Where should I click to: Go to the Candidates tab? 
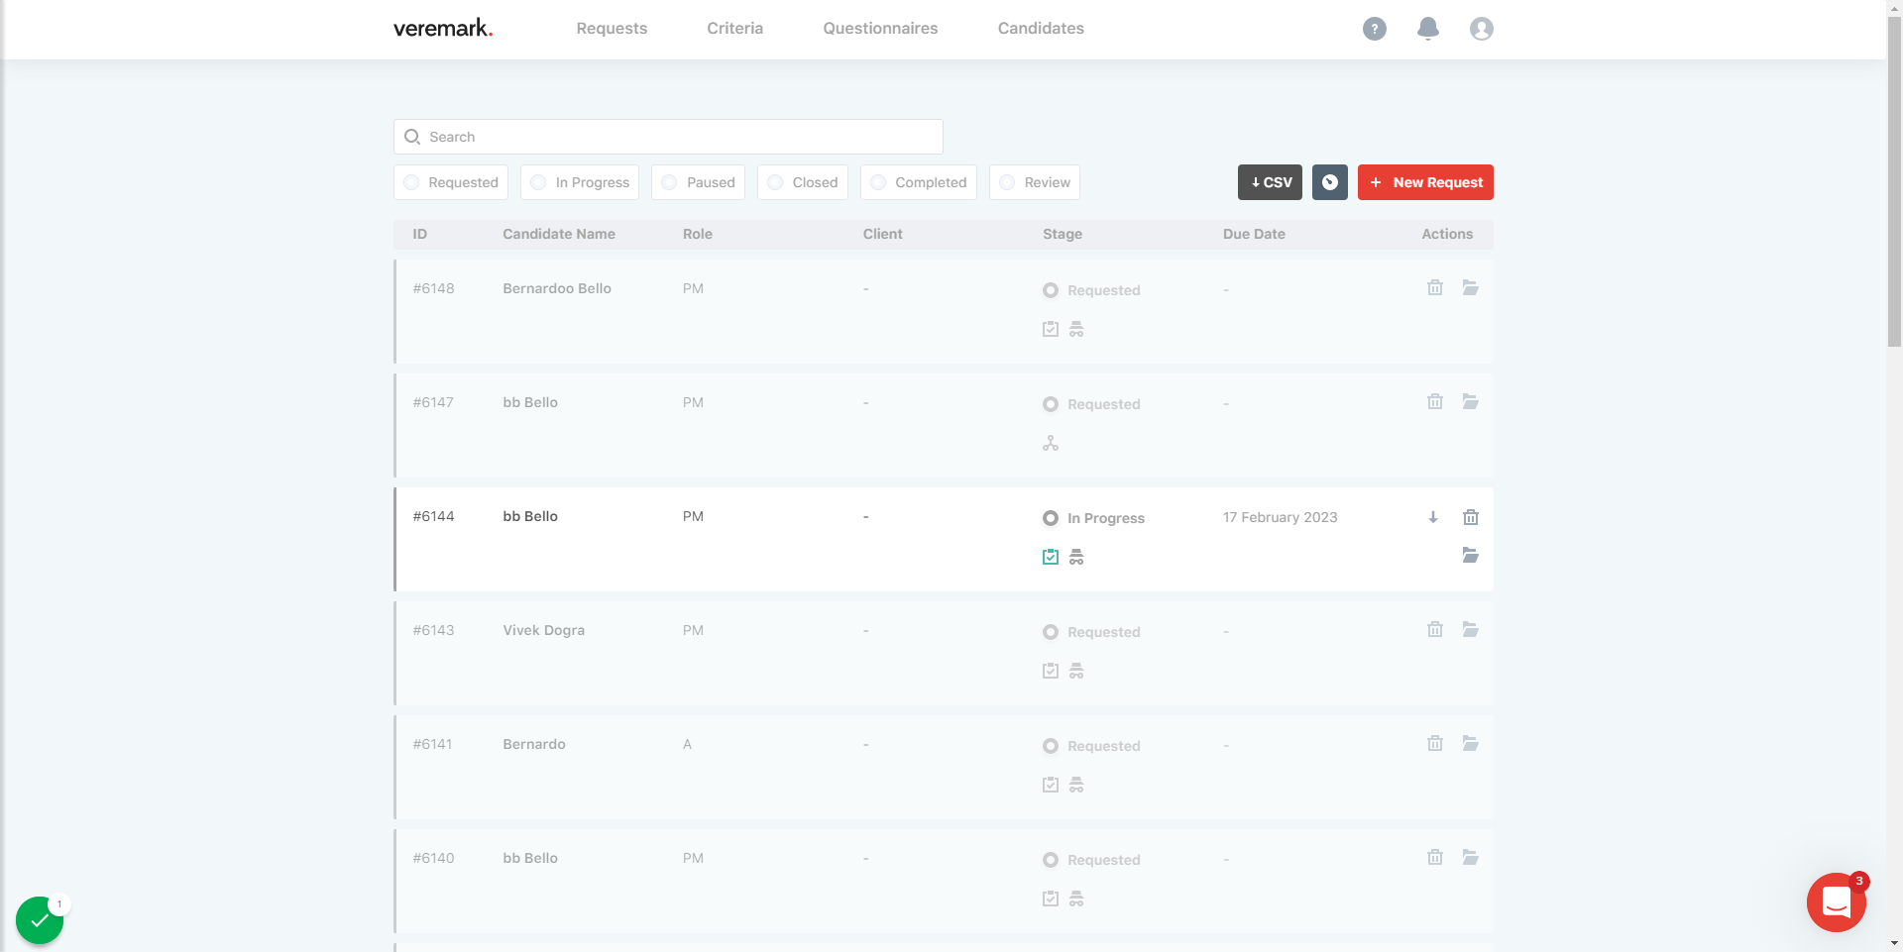[1041, 29]
